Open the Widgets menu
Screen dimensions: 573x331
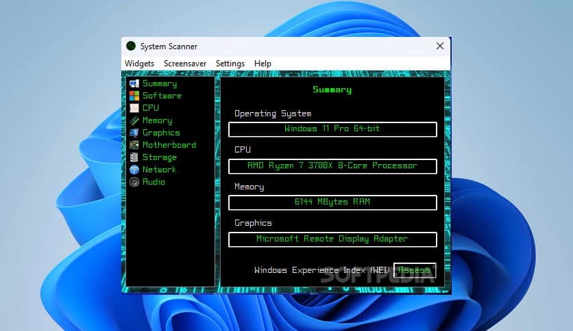pos(139,64)
